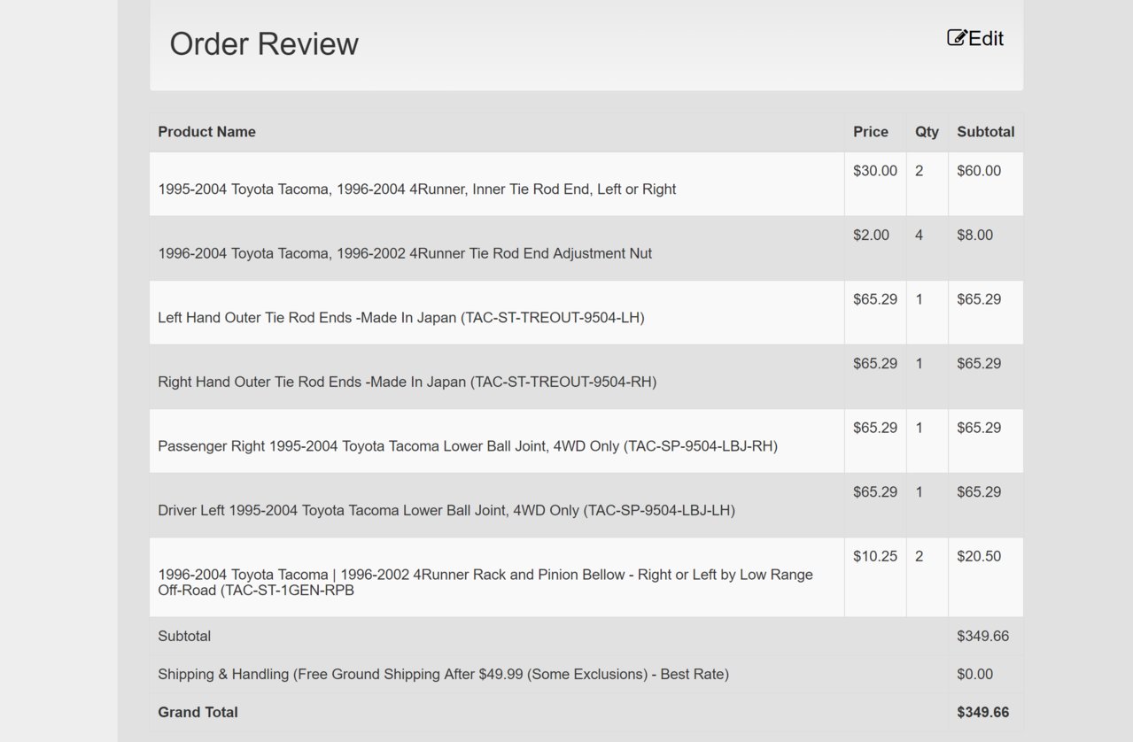
Task: Select Passenger Right Lower Ball Joint row
Action: coord(586,441)
